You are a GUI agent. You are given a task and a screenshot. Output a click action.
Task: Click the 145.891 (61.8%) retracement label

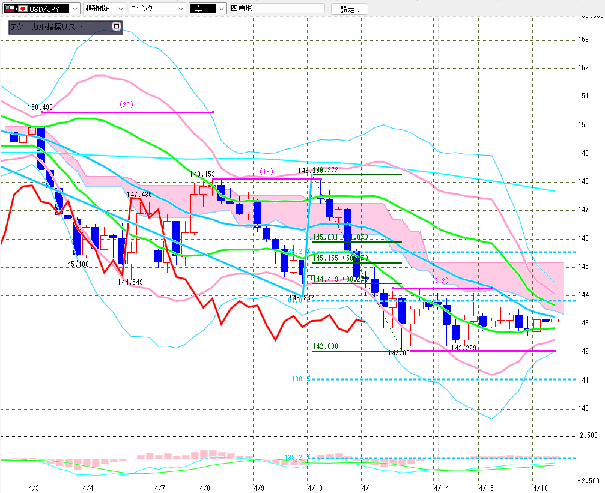click(x=340, y=237)
